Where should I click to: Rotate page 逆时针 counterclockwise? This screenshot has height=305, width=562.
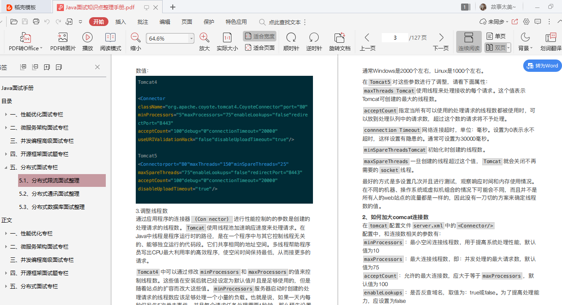pos(314,42)
